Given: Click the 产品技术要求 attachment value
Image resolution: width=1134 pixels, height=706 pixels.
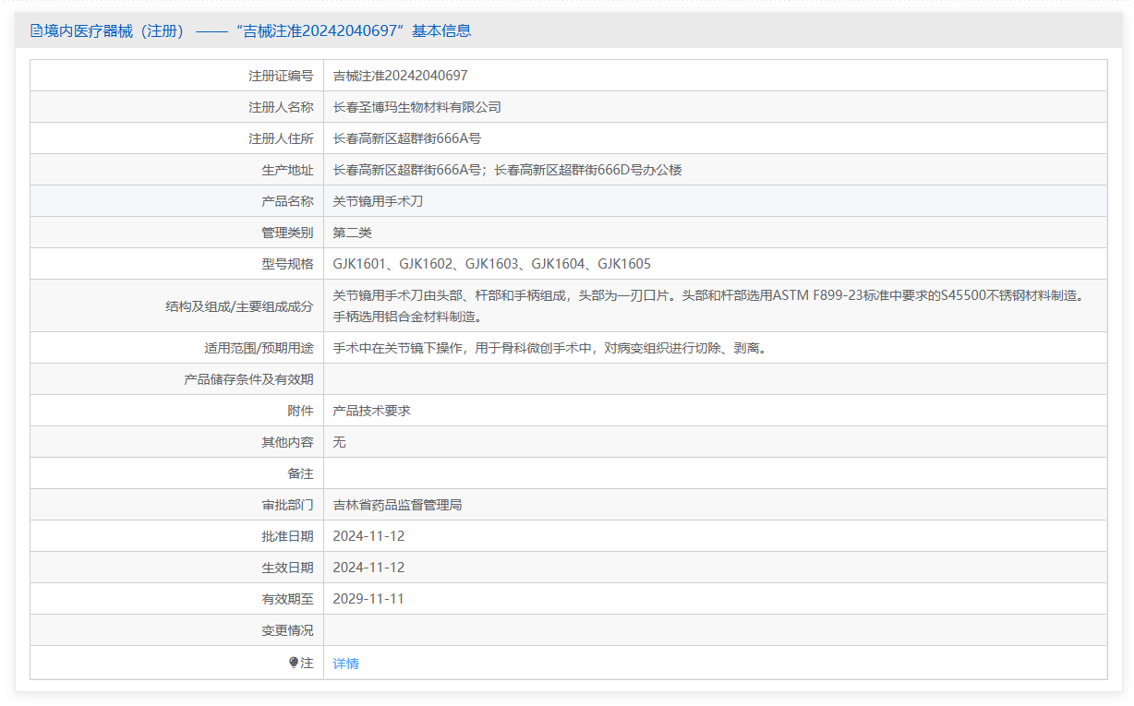Looking at the screenshot, I should pos(372,412).
